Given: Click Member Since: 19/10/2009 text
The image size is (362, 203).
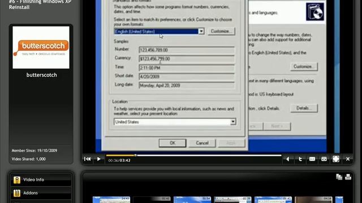Looking at the screenshot, I should pyautogui.click(x=35, y=151).
